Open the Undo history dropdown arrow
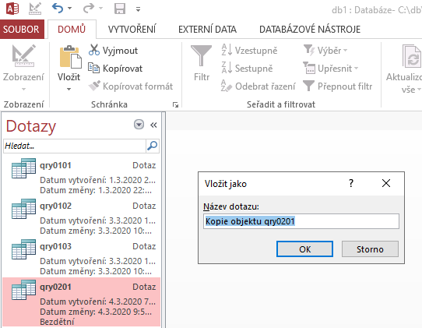This screenshot has width=422, height=328. (70, 9)
